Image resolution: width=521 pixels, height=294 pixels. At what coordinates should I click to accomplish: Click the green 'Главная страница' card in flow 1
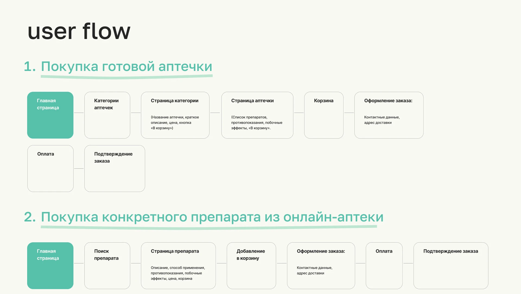pyautogui.click(x=50, y=115)
